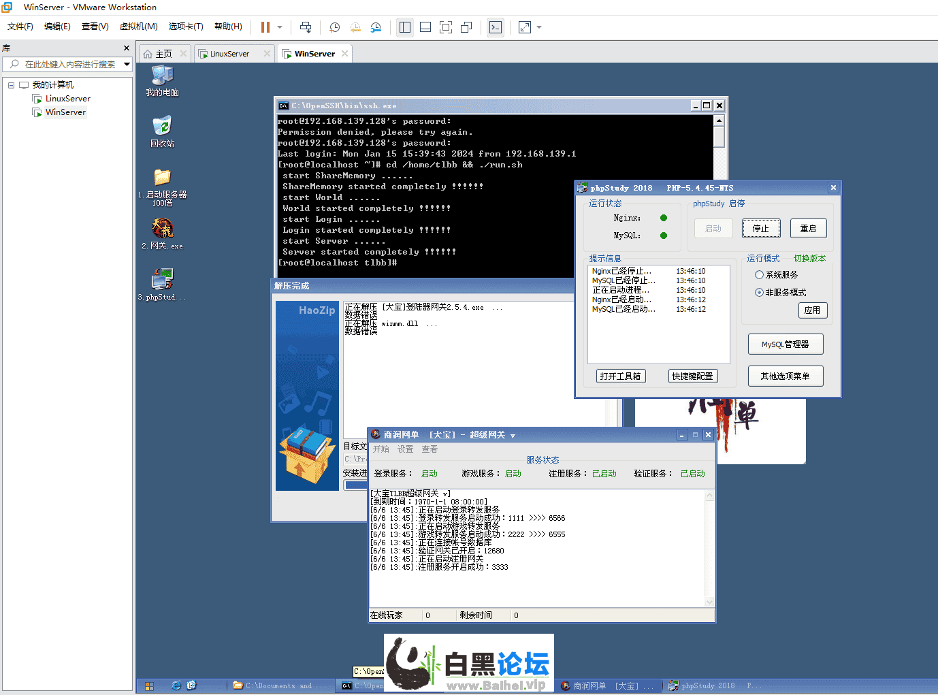Click the phpStudy title bar icon
Image resolution: width=938 pixels, height=695 pixels.
(x=583, y=188)
